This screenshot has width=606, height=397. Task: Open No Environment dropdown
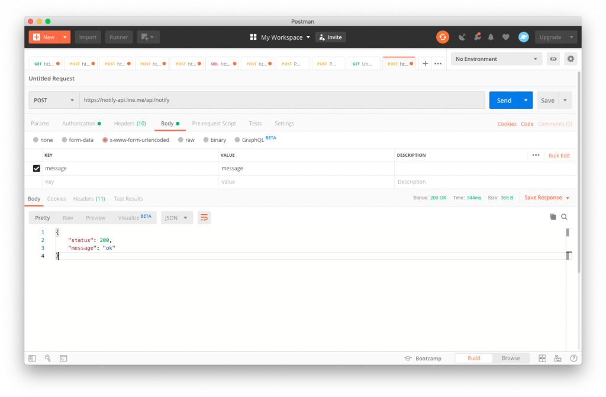[497, 59]
